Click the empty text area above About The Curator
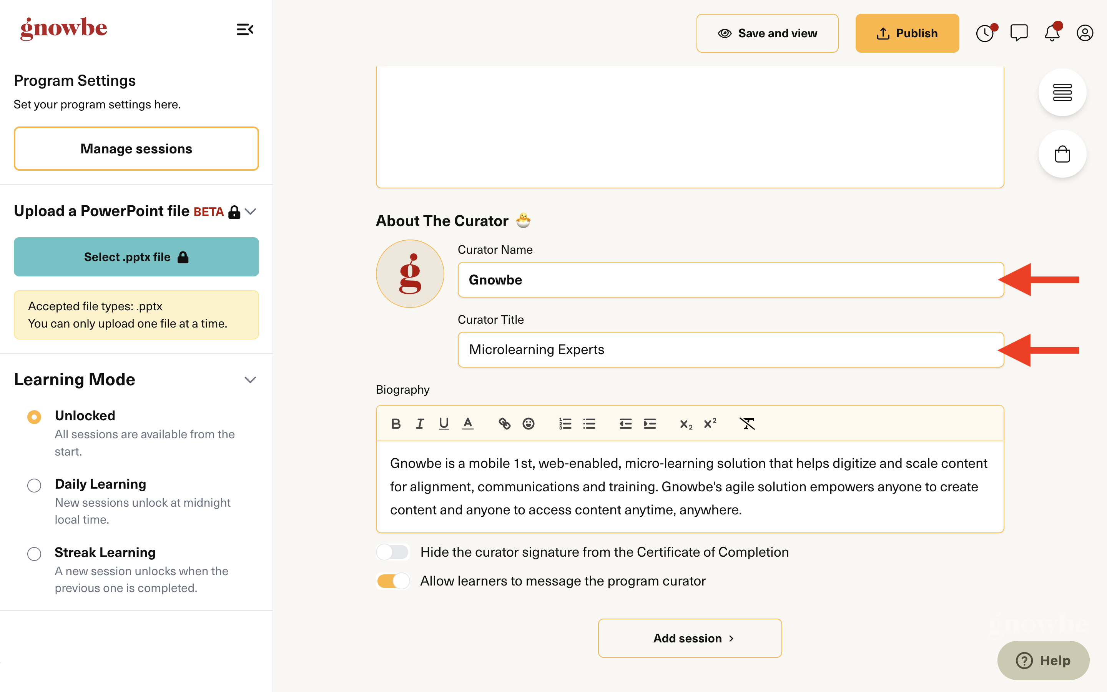Screen dimensions: 1107x692 [x=690, y=127]
